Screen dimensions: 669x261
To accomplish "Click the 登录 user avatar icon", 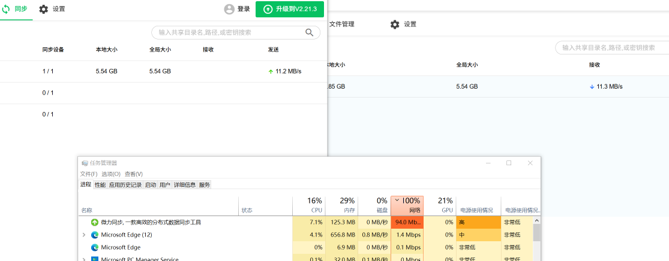I will tap(229, 9).
